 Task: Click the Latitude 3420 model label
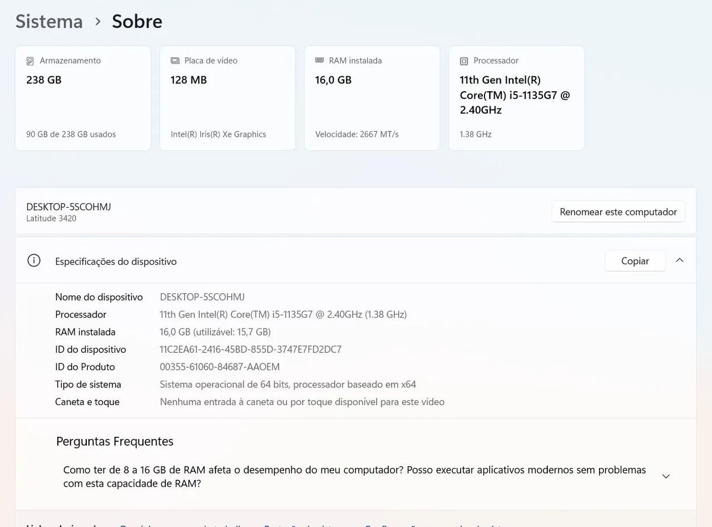[x=51, y=219]
